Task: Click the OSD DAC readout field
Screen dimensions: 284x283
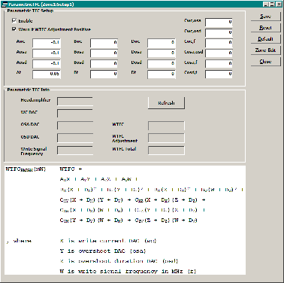Action: pyautogui.click(x=75, y=138)
